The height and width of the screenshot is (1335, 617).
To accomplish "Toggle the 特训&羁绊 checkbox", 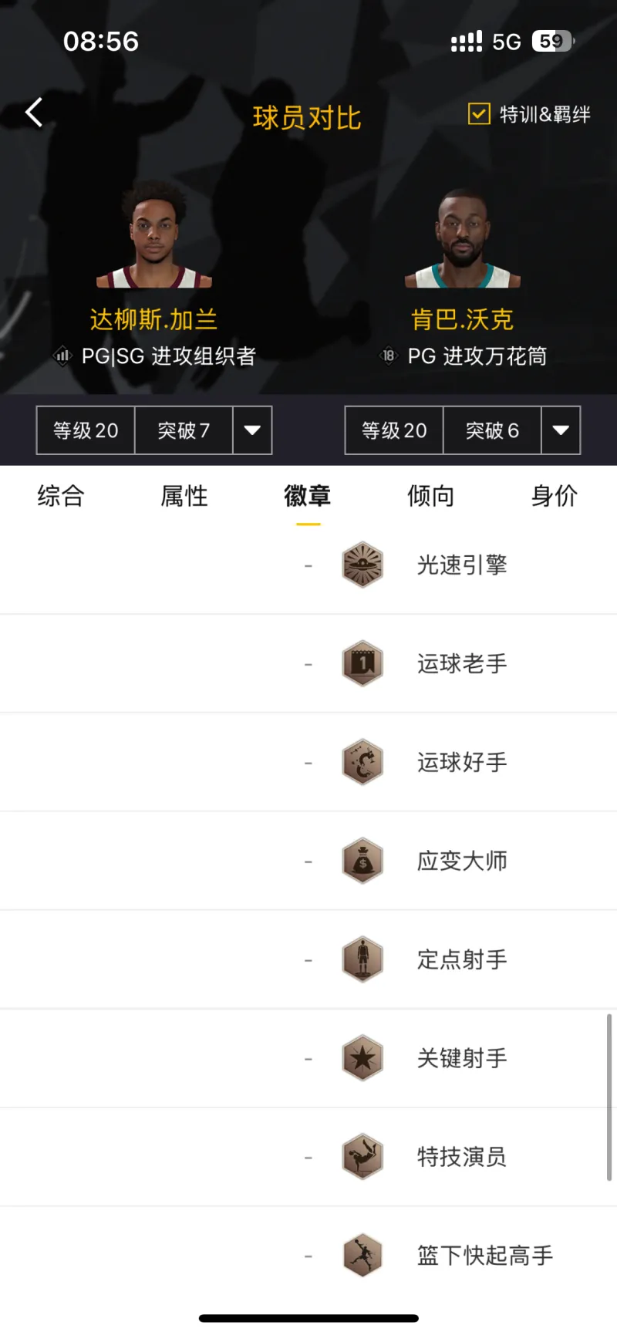I will [479, 114].
